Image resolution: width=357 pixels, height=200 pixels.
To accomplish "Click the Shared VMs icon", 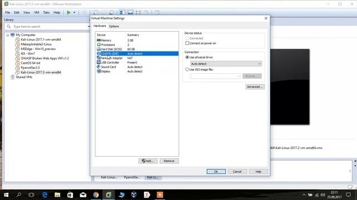I will 12,77.
